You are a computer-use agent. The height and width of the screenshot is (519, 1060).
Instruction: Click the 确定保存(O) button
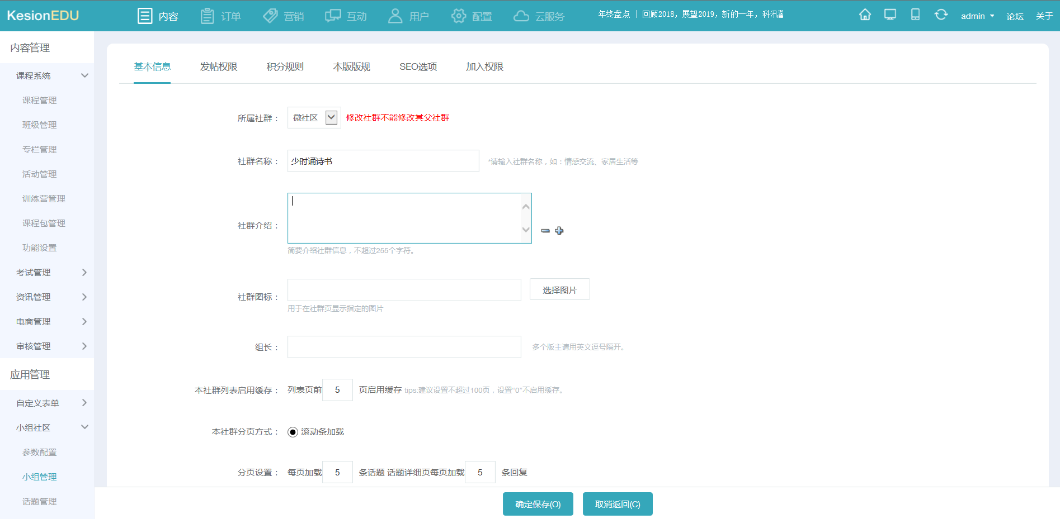click(x=538, y=504)
